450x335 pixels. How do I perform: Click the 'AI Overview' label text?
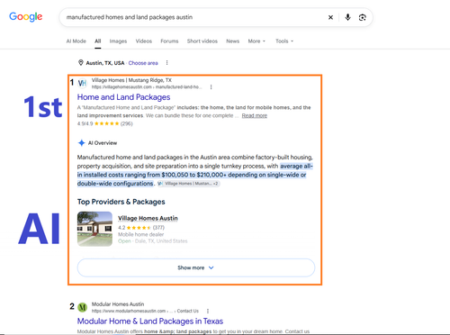(103, 143)
